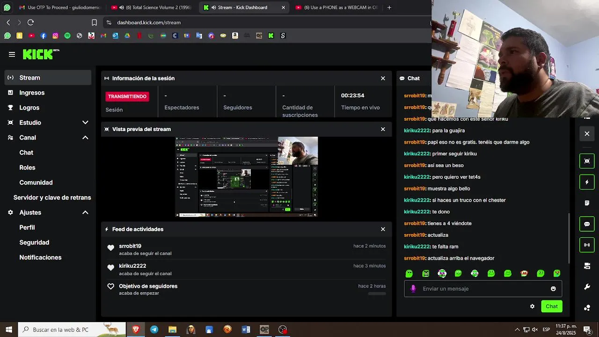Open the Spotify bookmark
This screenshot has height=337, width=599.
click(x=67, y=36)
